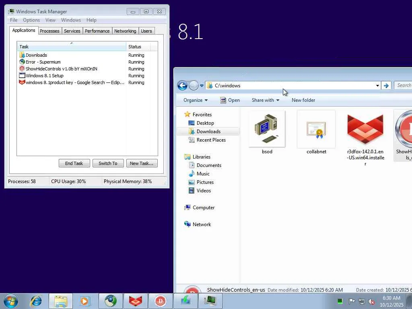Switch to Supermium taskbar icon
The image size is (412, 309).
[111, 301]
